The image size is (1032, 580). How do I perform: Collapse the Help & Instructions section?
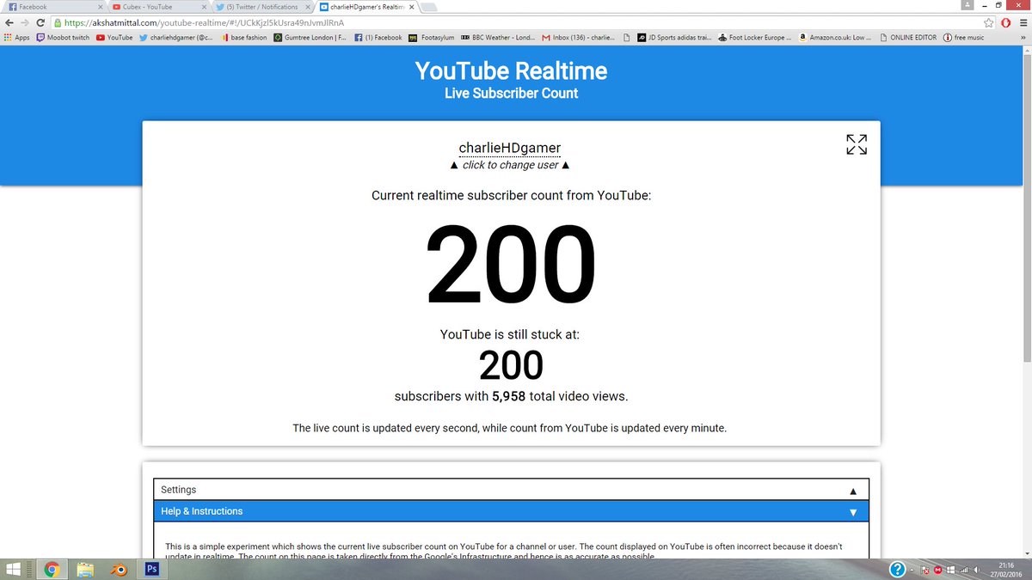[511, 511]
